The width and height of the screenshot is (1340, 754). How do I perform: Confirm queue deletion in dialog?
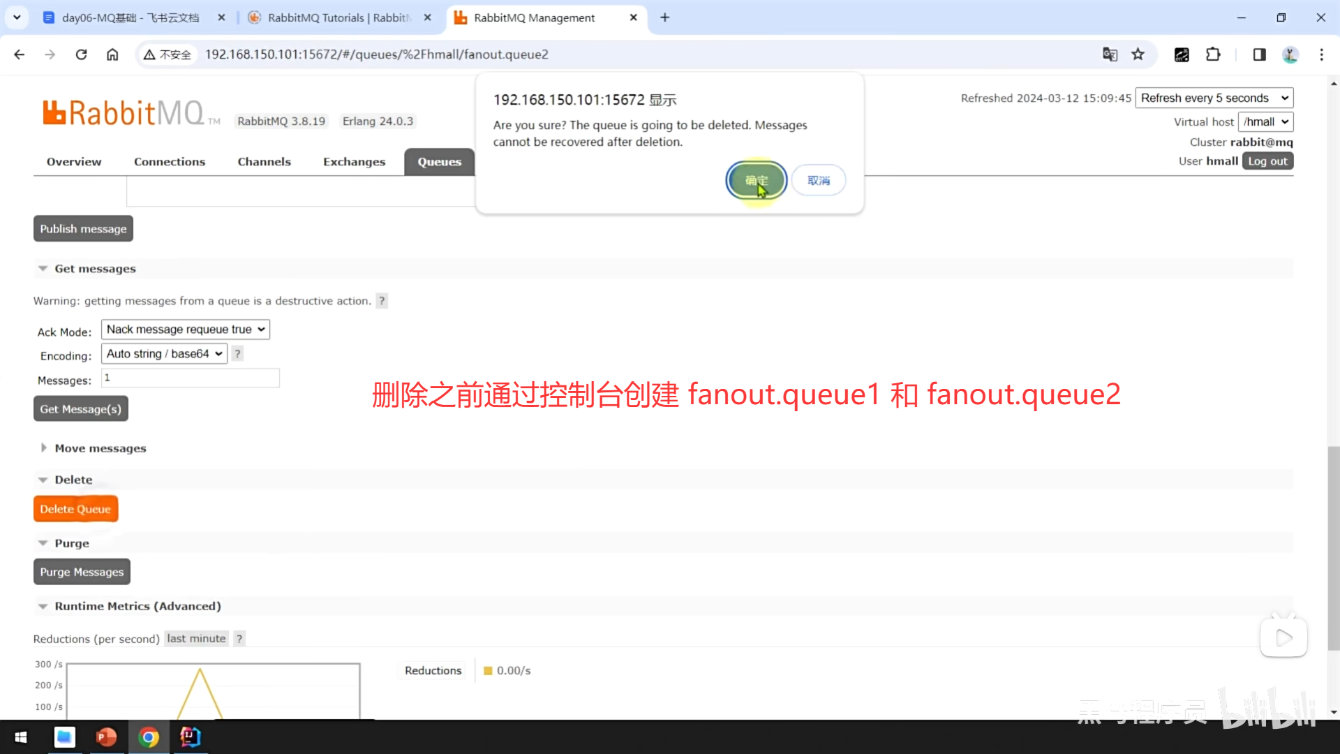(757, 181)
